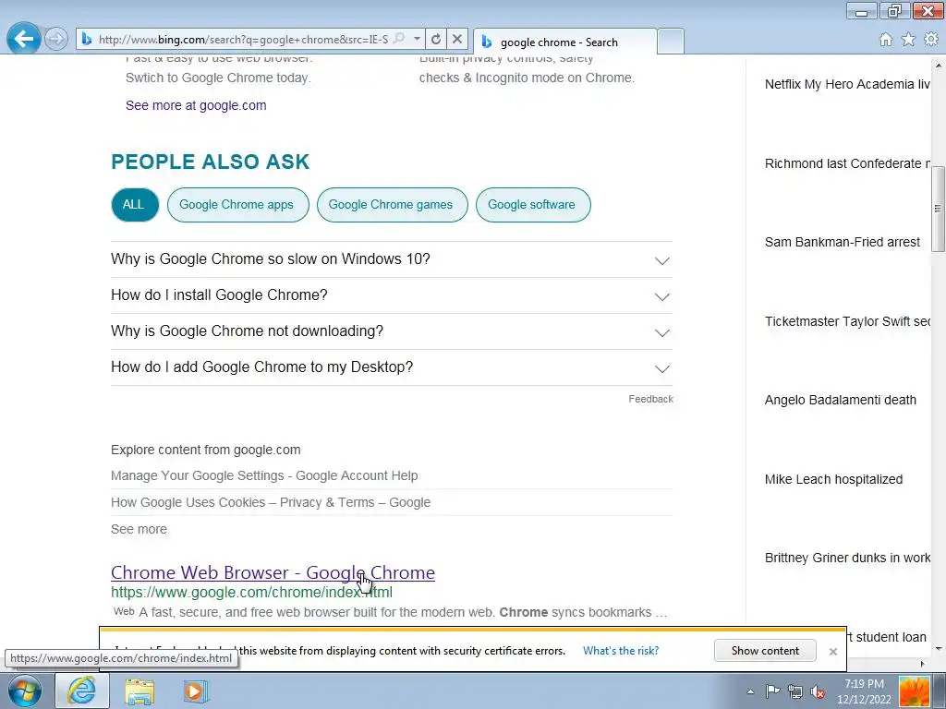Click the network tray icon
This screenshot has width=946, height=709.
795,691
